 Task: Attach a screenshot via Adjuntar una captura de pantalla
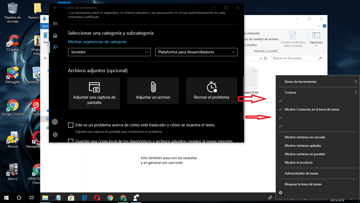(94, 93)
